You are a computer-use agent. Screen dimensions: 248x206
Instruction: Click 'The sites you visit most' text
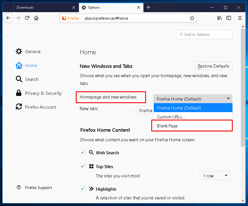click(118, 176)
